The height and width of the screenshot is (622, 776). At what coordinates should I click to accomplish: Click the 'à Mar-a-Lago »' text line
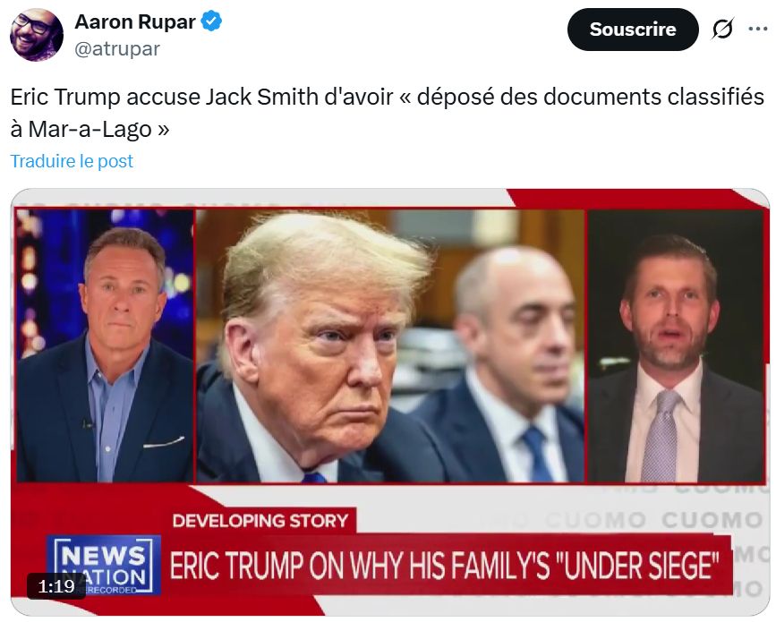click(x=90, y=129)
